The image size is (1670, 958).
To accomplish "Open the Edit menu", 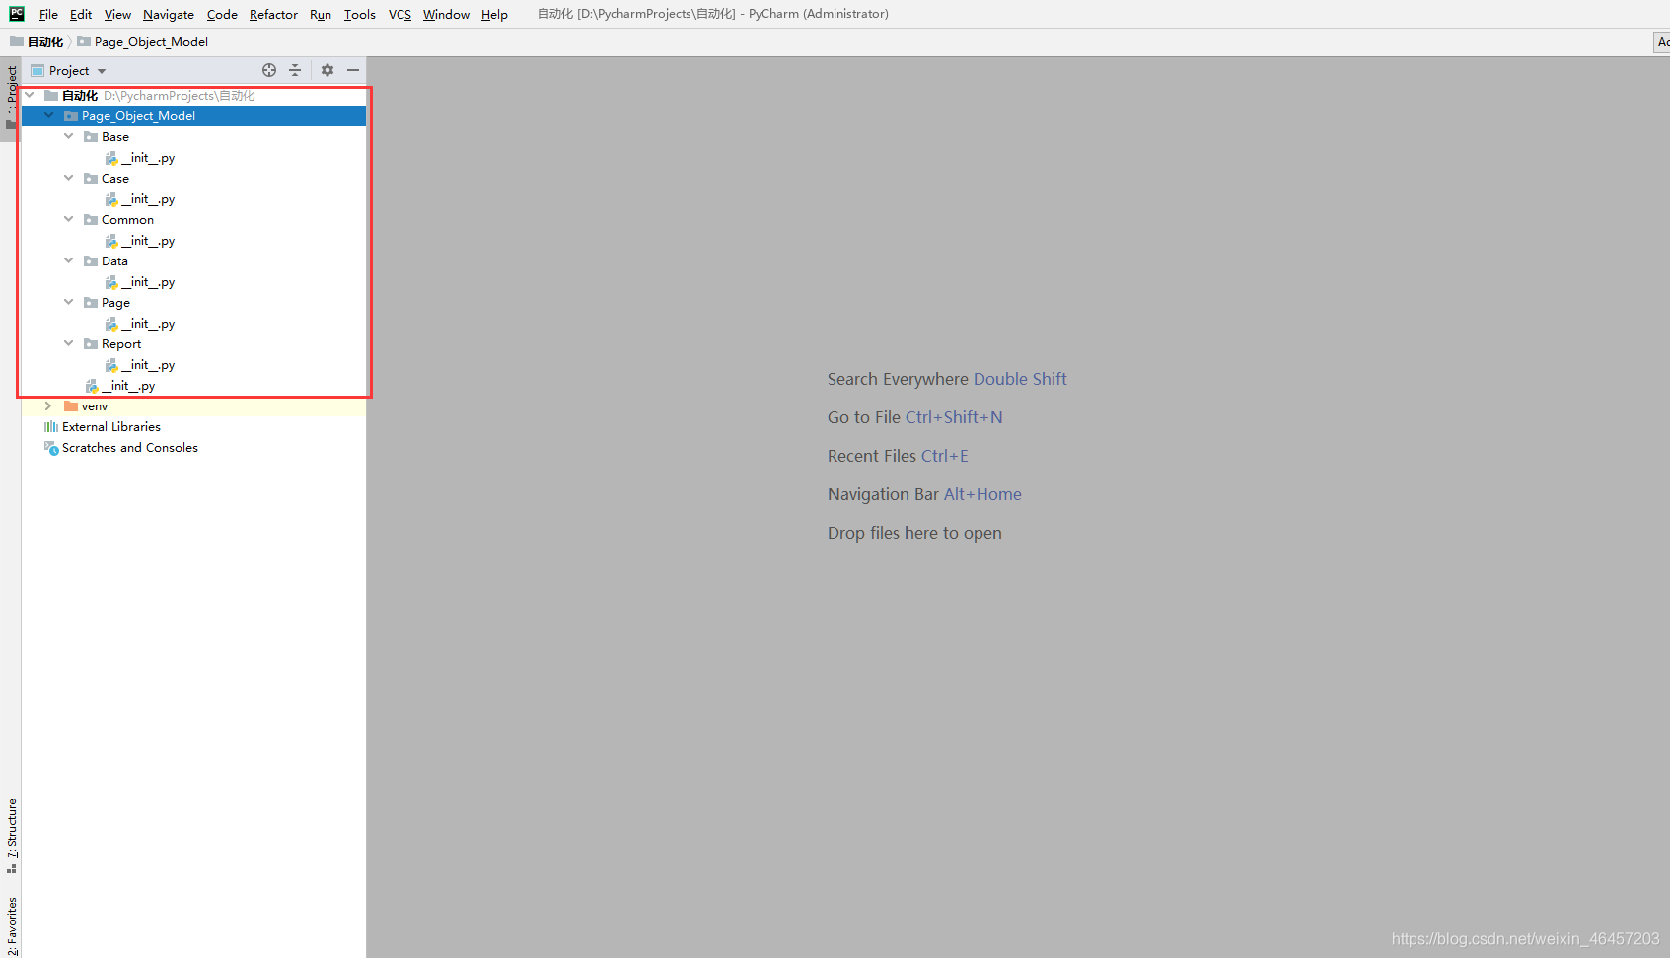I will [81, 14].
